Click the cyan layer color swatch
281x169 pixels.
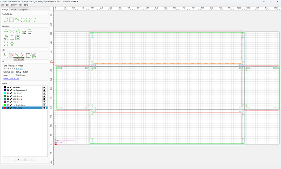(5, 93)
